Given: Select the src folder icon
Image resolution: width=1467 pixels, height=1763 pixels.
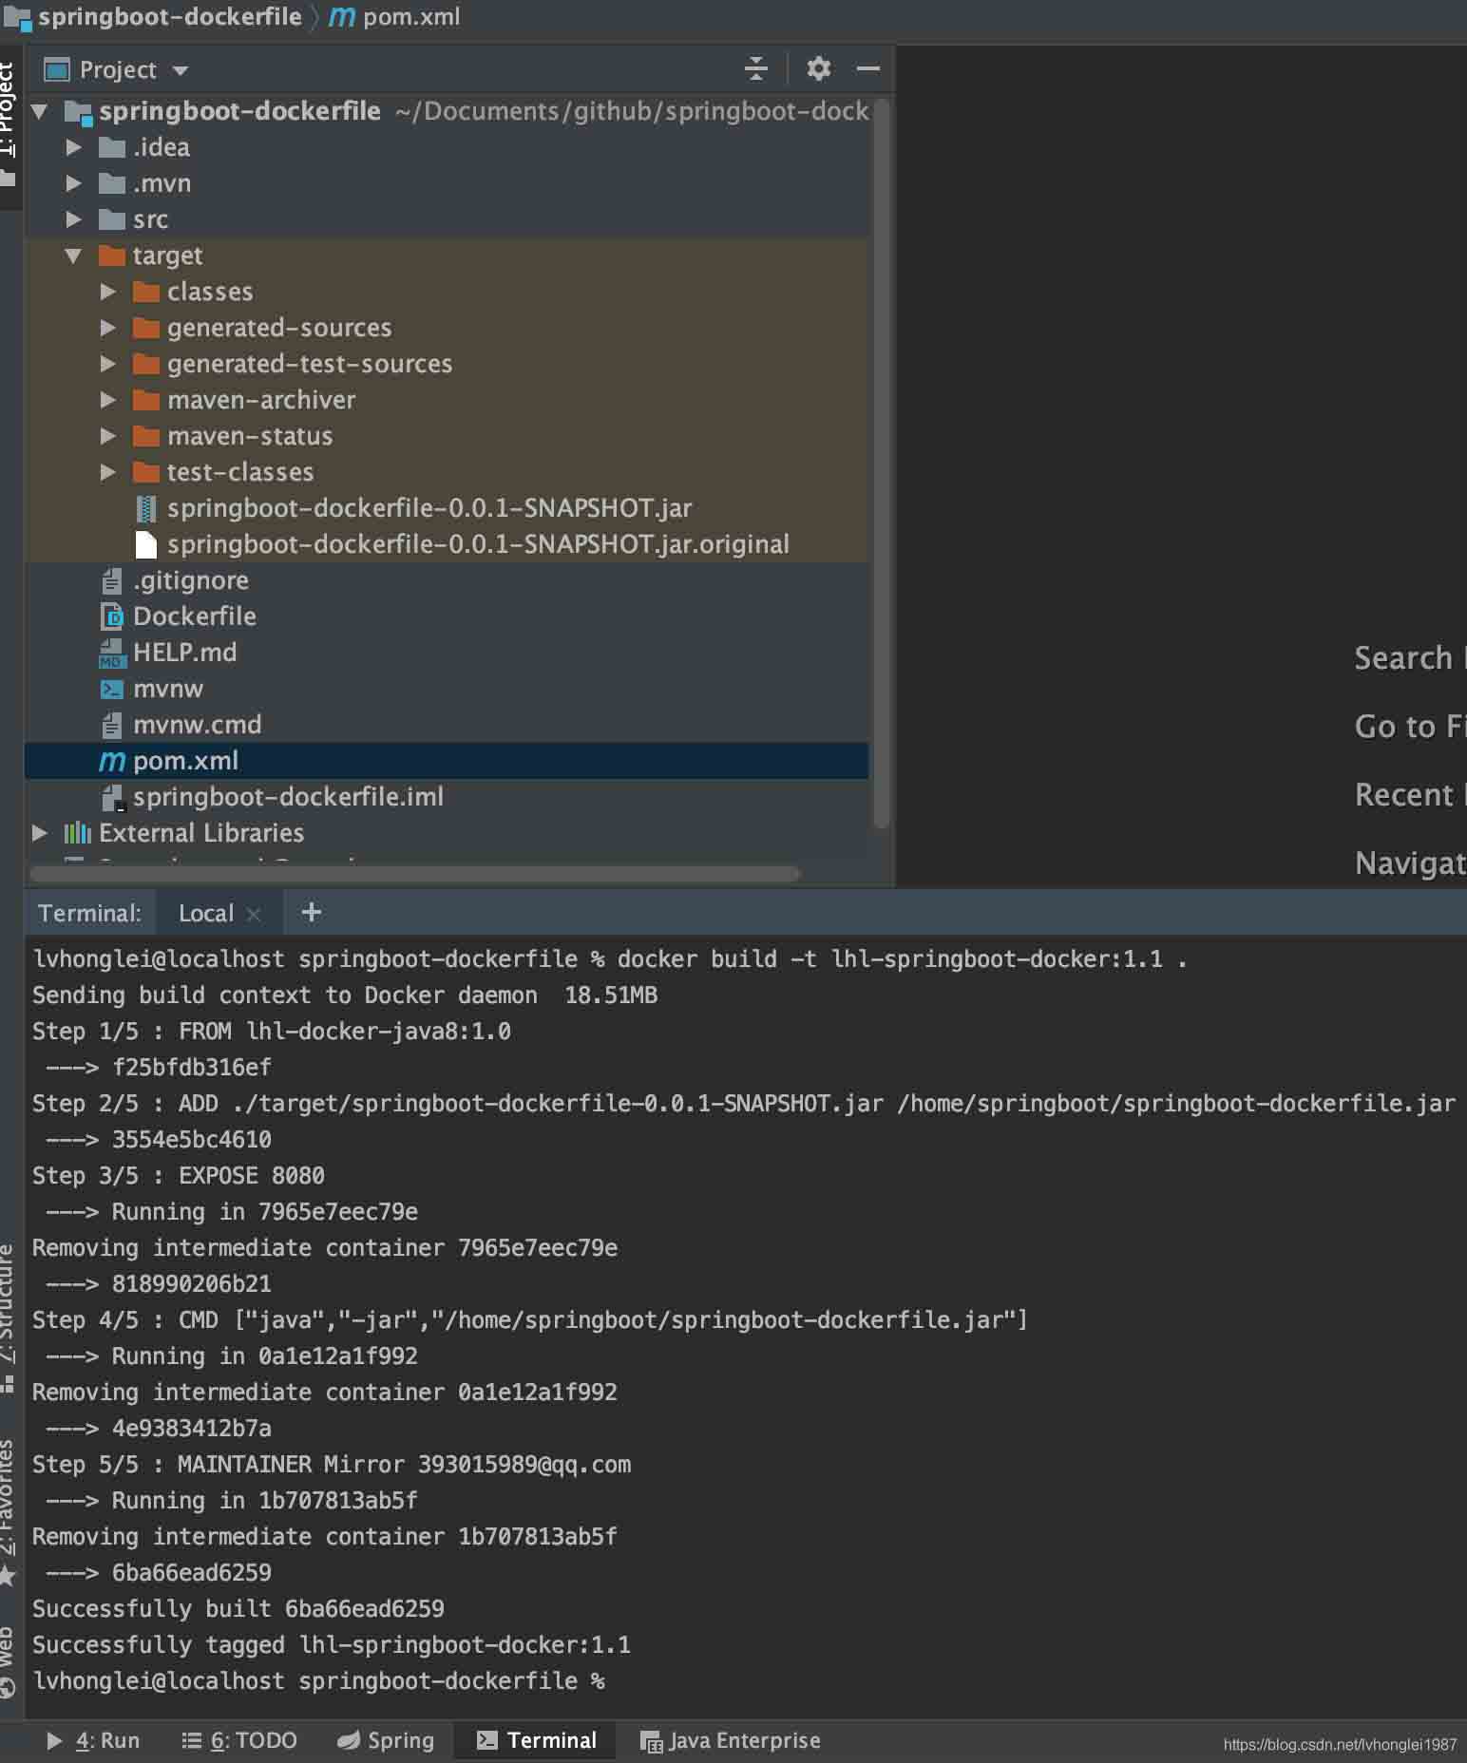Looking at the screenshot, I should click(x=112, y=219).
